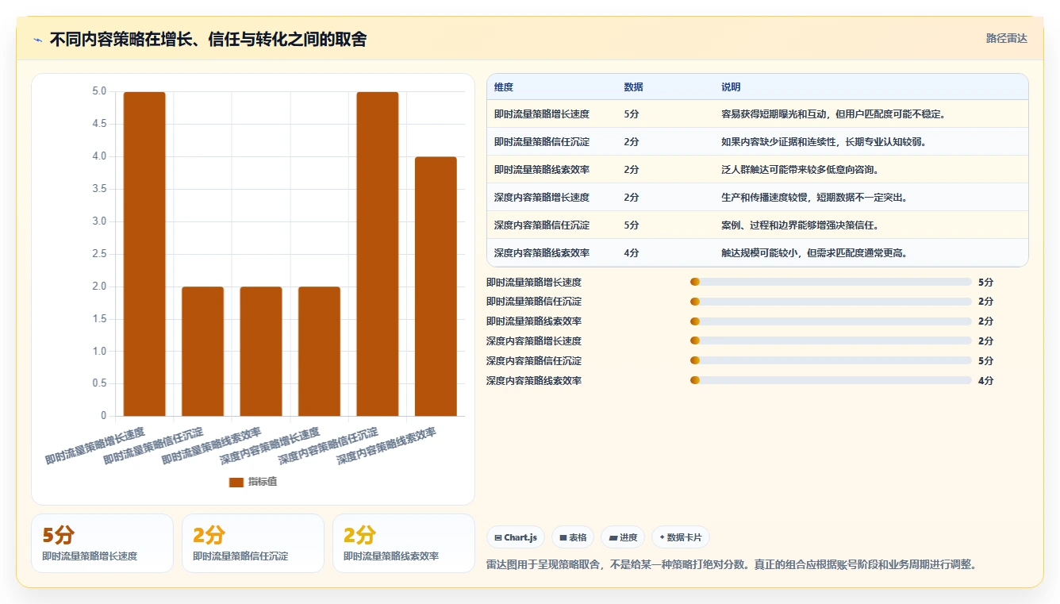Click the 深度内容策略线索效率 progress bar

831,381
